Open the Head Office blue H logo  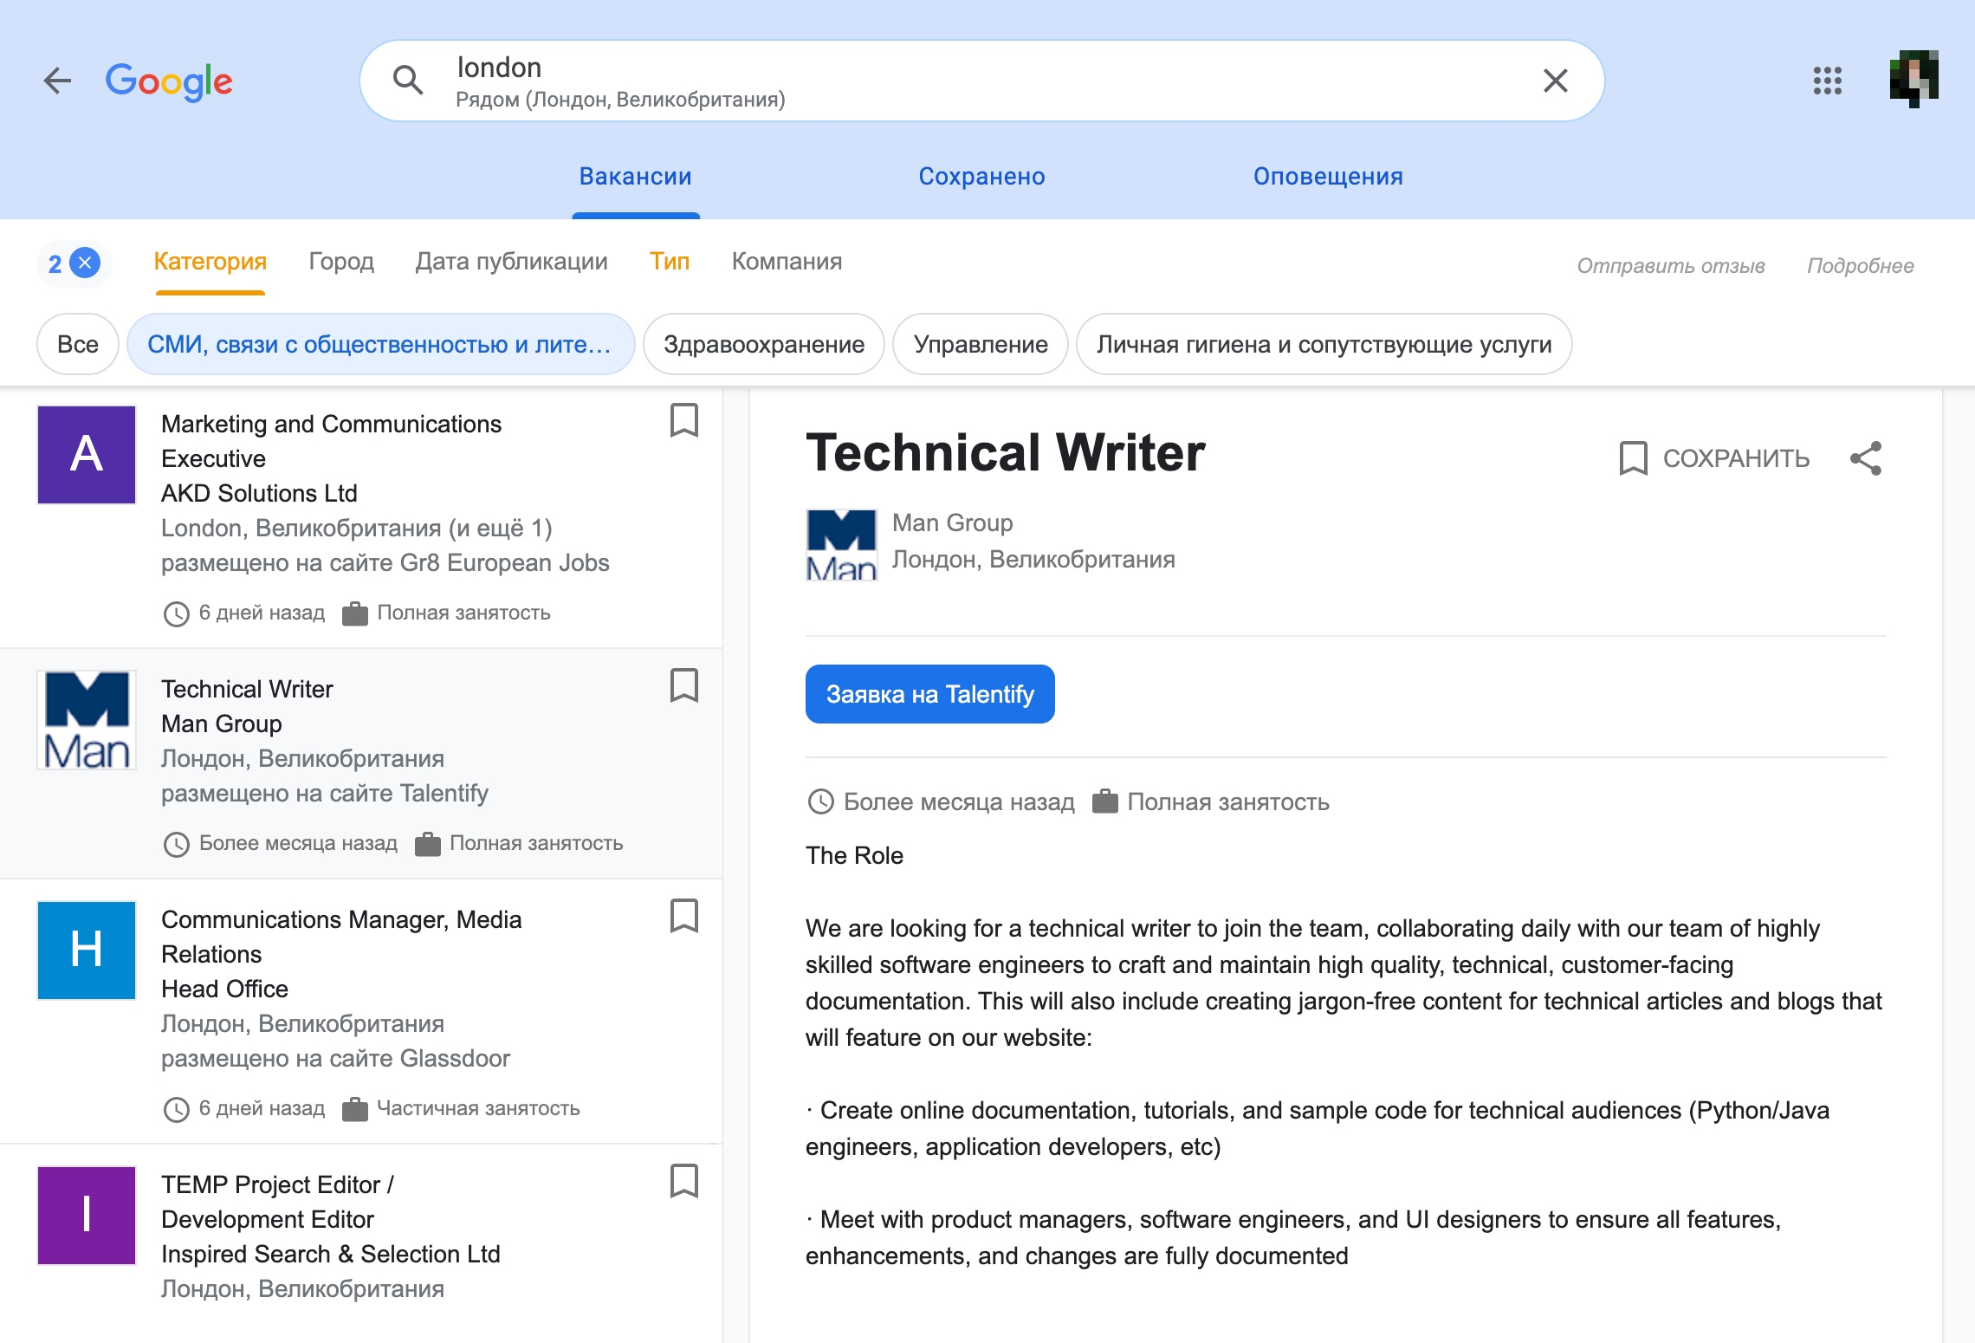87,950
